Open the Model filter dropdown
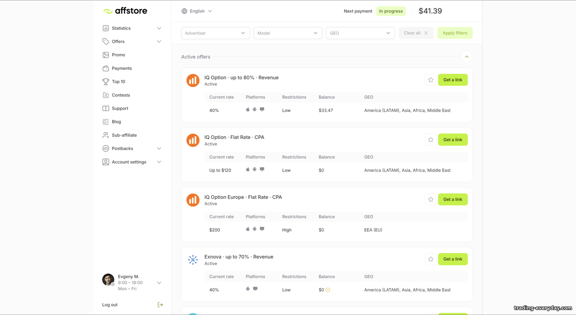The height and width of the screenshot is (315, 576). (x=288, y=33)
